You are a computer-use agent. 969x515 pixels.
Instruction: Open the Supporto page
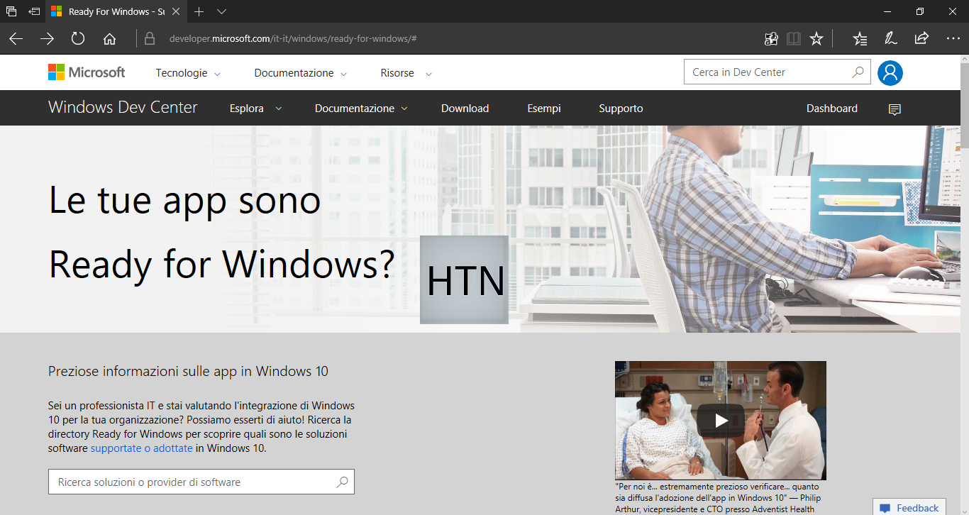click(x=621, y=109)
